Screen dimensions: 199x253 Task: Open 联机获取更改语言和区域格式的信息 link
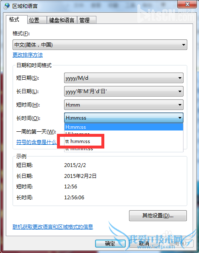(53, 227)
